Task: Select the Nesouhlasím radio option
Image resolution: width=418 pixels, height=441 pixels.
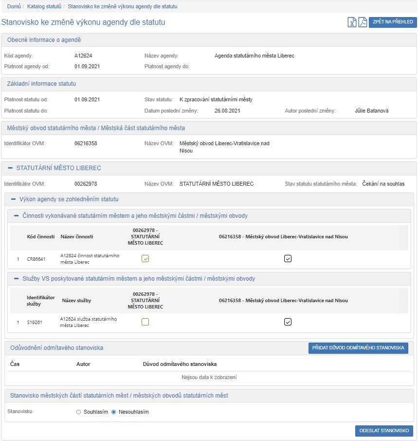Action: coord(114,412)
